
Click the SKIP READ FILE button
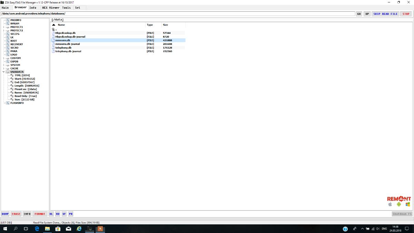[385, 14]
